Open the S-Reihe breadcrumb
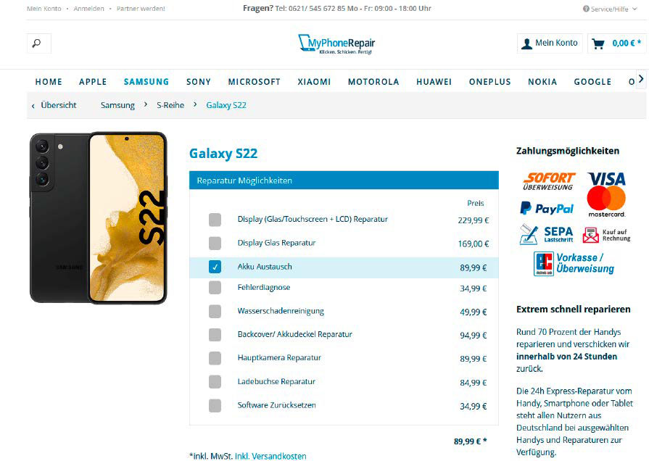The height and width of the screenshot is (461, 649). click(170, 105)
